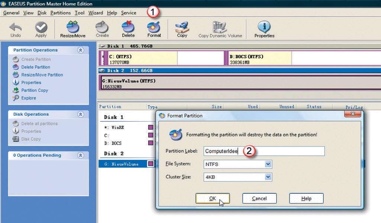Click the Status column header

click(314, 107)
